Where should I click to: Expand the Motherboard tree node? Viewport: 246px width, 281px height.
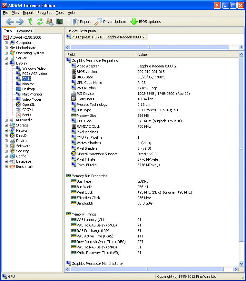6,48
